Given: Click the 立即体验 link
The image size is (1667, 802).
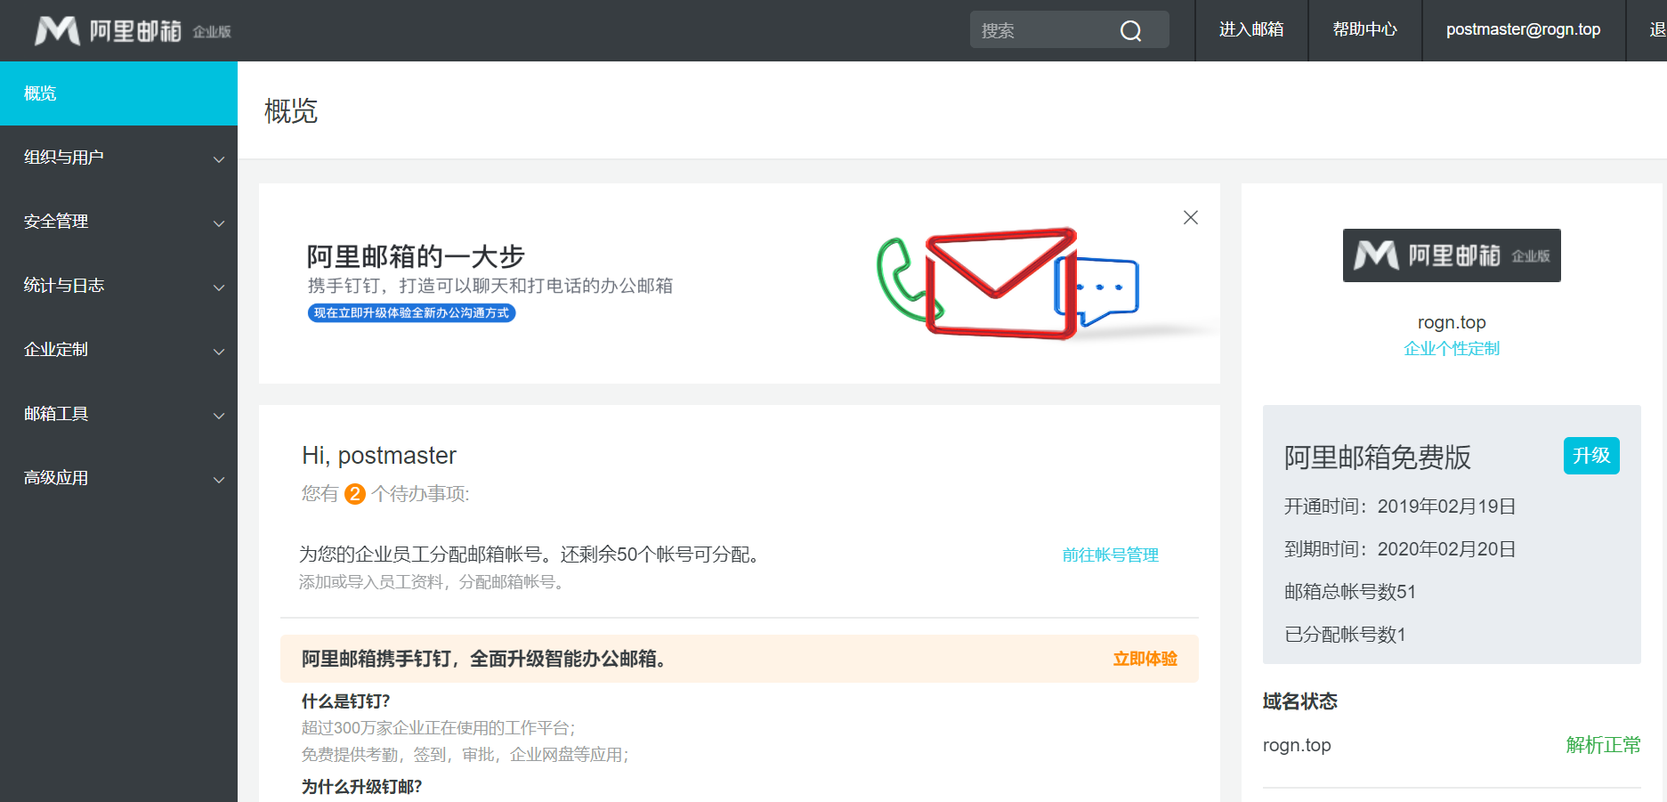Looking at the screenshot, I should pyautogui.click(x=1145, y=659).
